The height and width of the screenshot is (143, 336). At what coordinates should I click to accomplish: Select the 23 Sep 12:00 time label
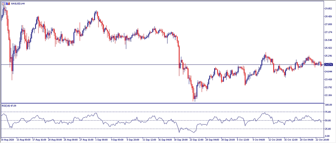[x=197, y=139]
